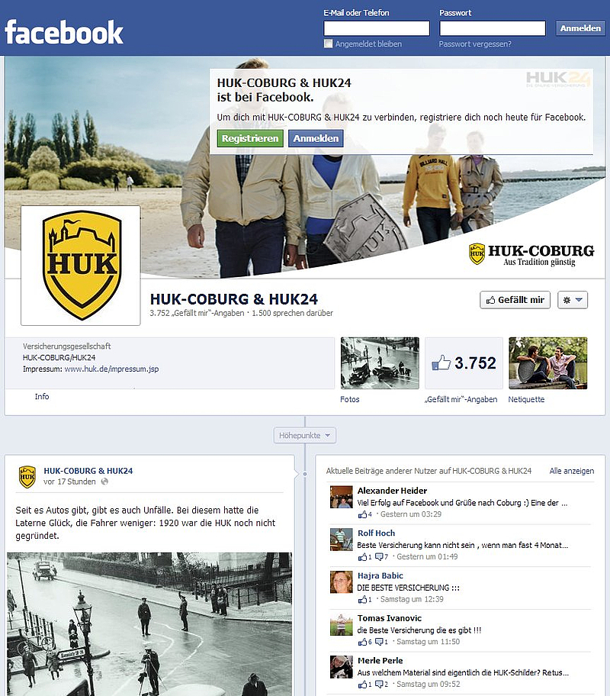Viewport: 610px width, 696px height.
Task: Click the '1.500 sprechen darüber' text
Action: tap(292, 314)
